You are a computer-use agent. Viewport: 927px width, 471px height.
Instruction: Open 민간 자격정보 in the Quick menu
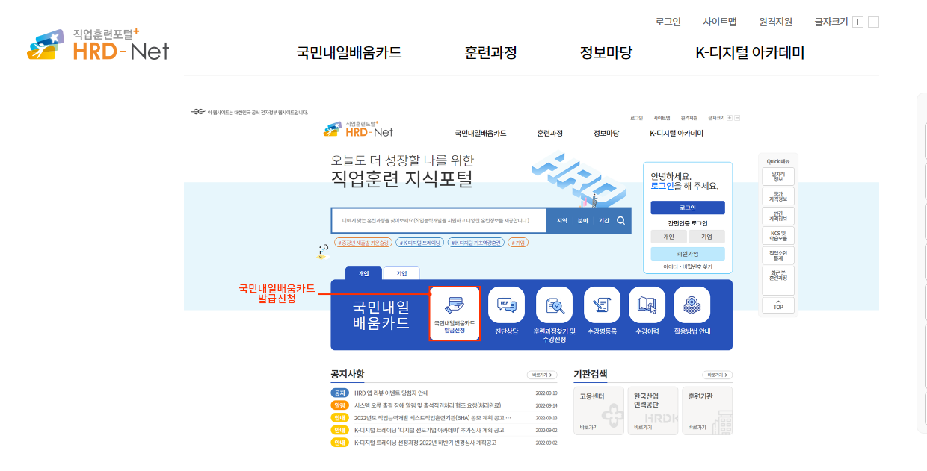[778, 216]
